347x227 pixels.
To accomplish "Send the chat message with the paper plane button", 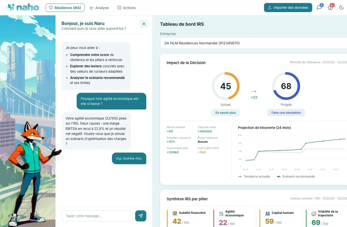I will pyautogui.click(x=141, y=216).
